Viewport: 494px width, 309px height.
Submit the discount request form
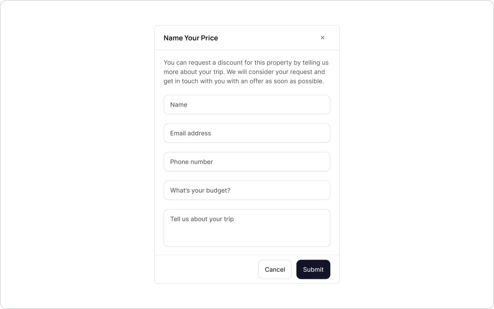(313, 270)
